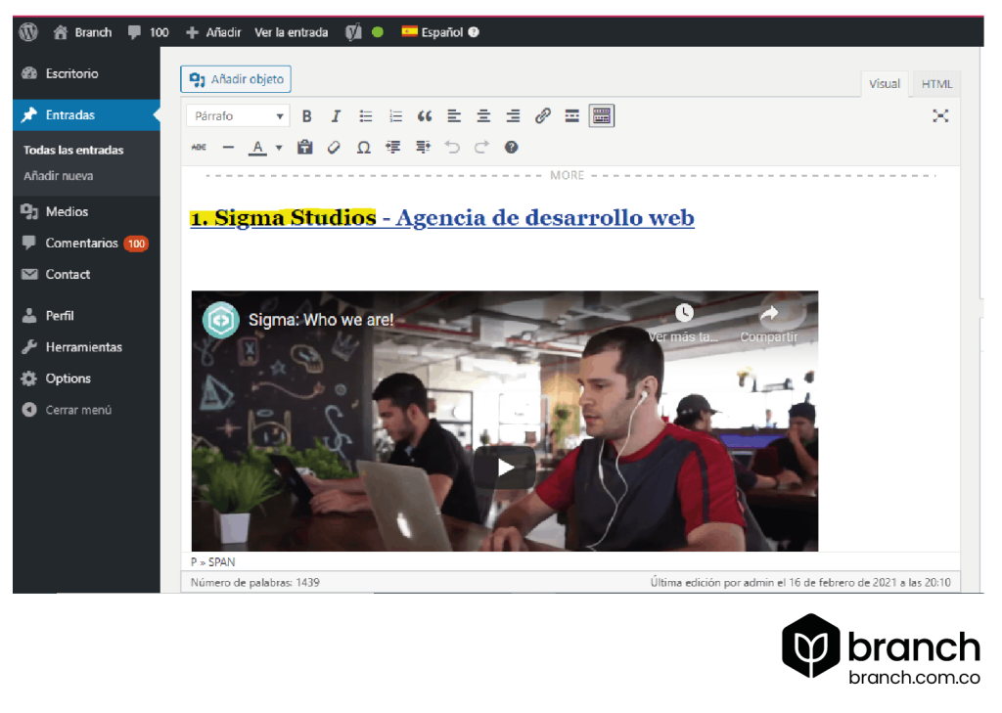Viewport: 1002px width, 713px height.
Task: Insert an unordered bullet list
Action: point(366,115)
